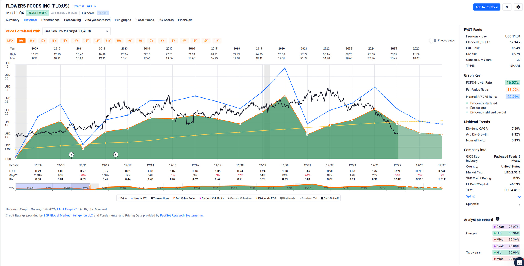Open the Price Correlated With dropdown
This screenshot has height=266, width=524.
[76, 31]
